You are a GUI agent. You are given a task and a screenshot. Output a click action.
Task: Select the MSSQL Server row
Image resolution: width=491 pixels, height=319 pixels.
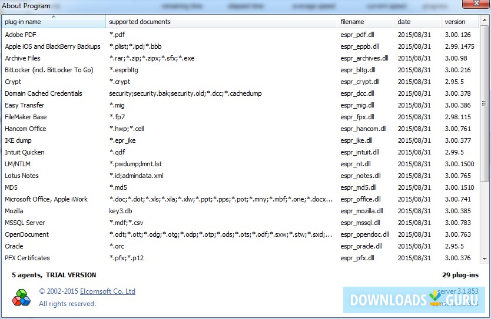240,223
